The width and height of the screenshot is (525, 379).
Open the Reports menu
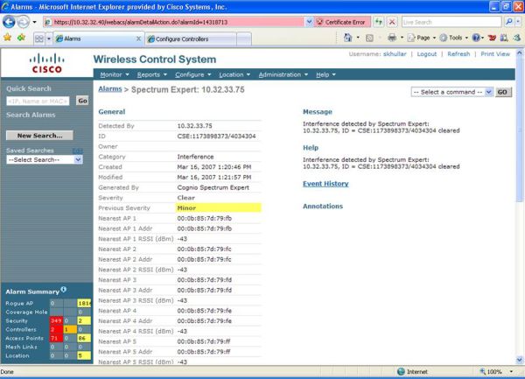[x=151, y=74]
